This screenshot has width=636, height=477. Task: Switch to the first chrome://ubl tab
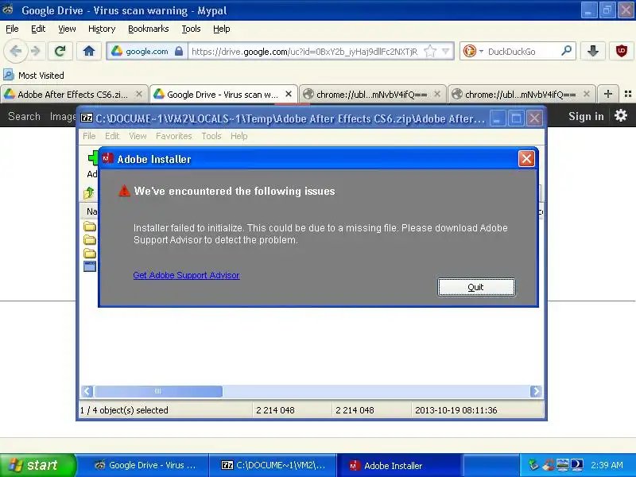(x=371, y=95)
